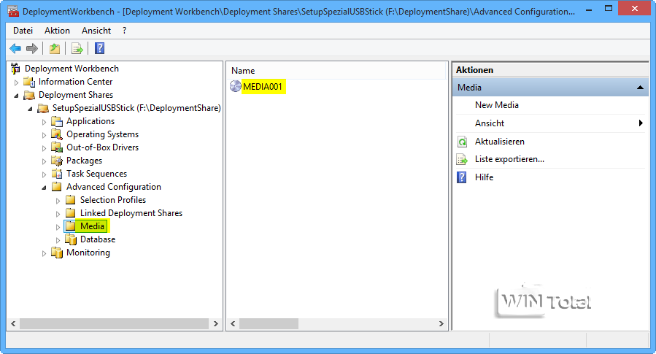The width and height of the screenshot is (656, 354).
Task: Expand the Monitoring node
Action: tap(44, 253)
